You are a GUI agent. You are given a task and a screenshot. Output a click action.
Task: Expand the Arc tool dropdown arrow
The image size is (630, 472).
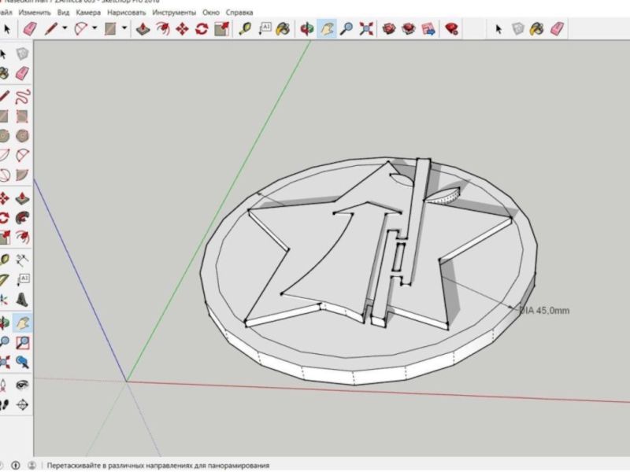(94, 29)
